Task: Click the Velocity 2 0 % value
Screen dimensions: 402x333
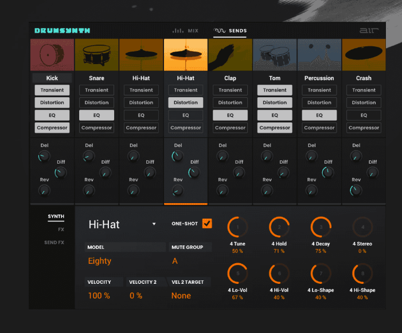Action: (x=136, y=296)
